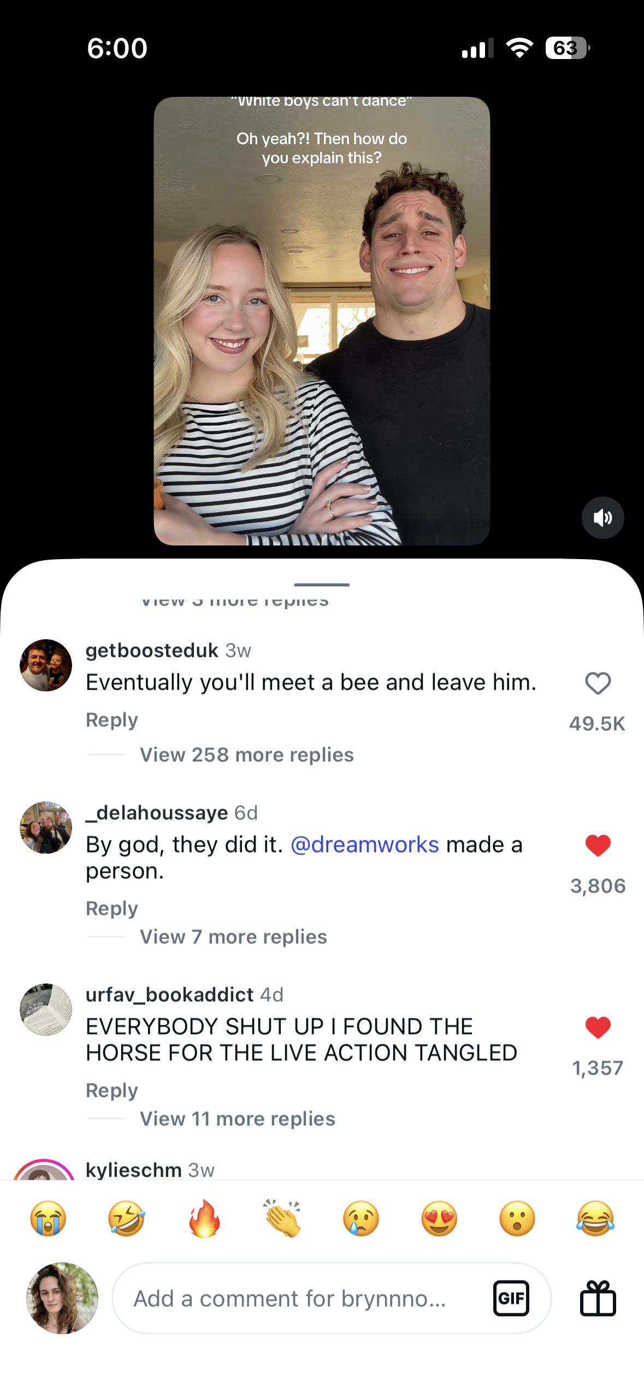Reply to getboosteduk's comment
644x1397 pixels.
tap(111, 720)
